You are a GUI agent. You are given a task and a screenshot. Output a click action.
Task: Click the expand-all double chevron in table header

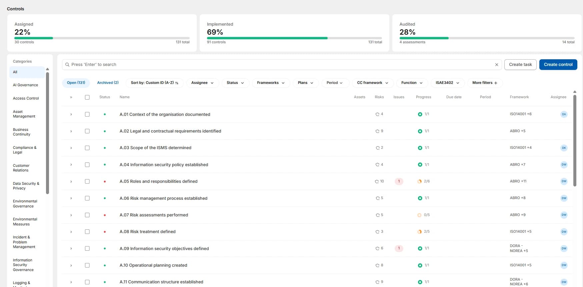(71, 97)
